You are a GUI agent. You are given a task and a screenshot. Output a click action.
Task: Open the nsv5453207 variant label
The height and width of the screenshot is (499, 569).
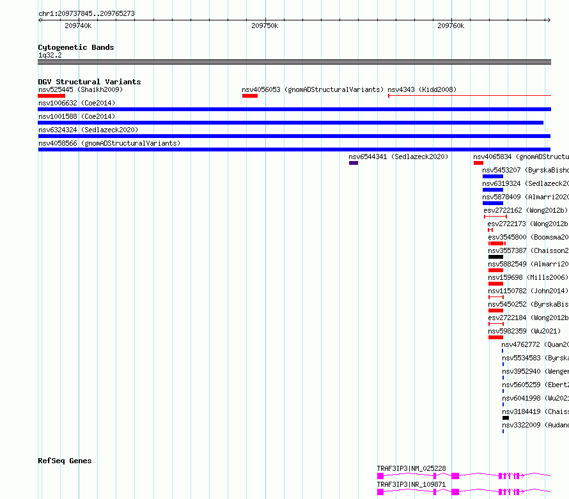pyautogui.click(x=526, y=170)
